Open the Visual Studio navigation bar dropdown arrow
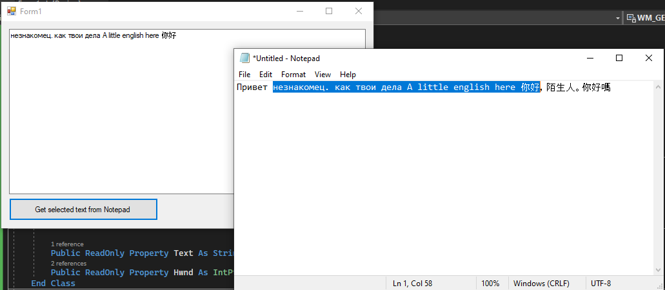The width and height of the screenshot is (665, 290). click(x=618, y=19)
